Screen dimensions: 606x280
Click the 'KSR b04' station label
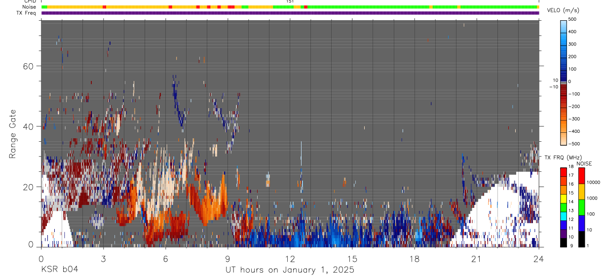click(x=59, y=270)
